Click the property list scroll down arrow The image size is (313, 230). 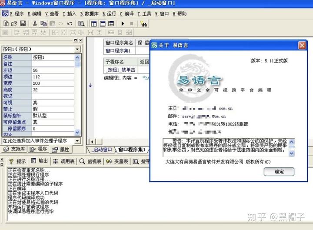(x=77, y=132)
